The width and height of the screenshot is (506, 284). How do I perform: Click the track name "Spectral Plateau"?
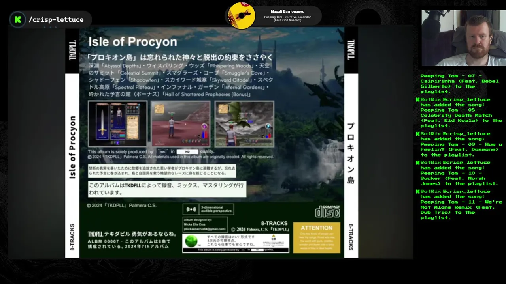click(134, 87)
